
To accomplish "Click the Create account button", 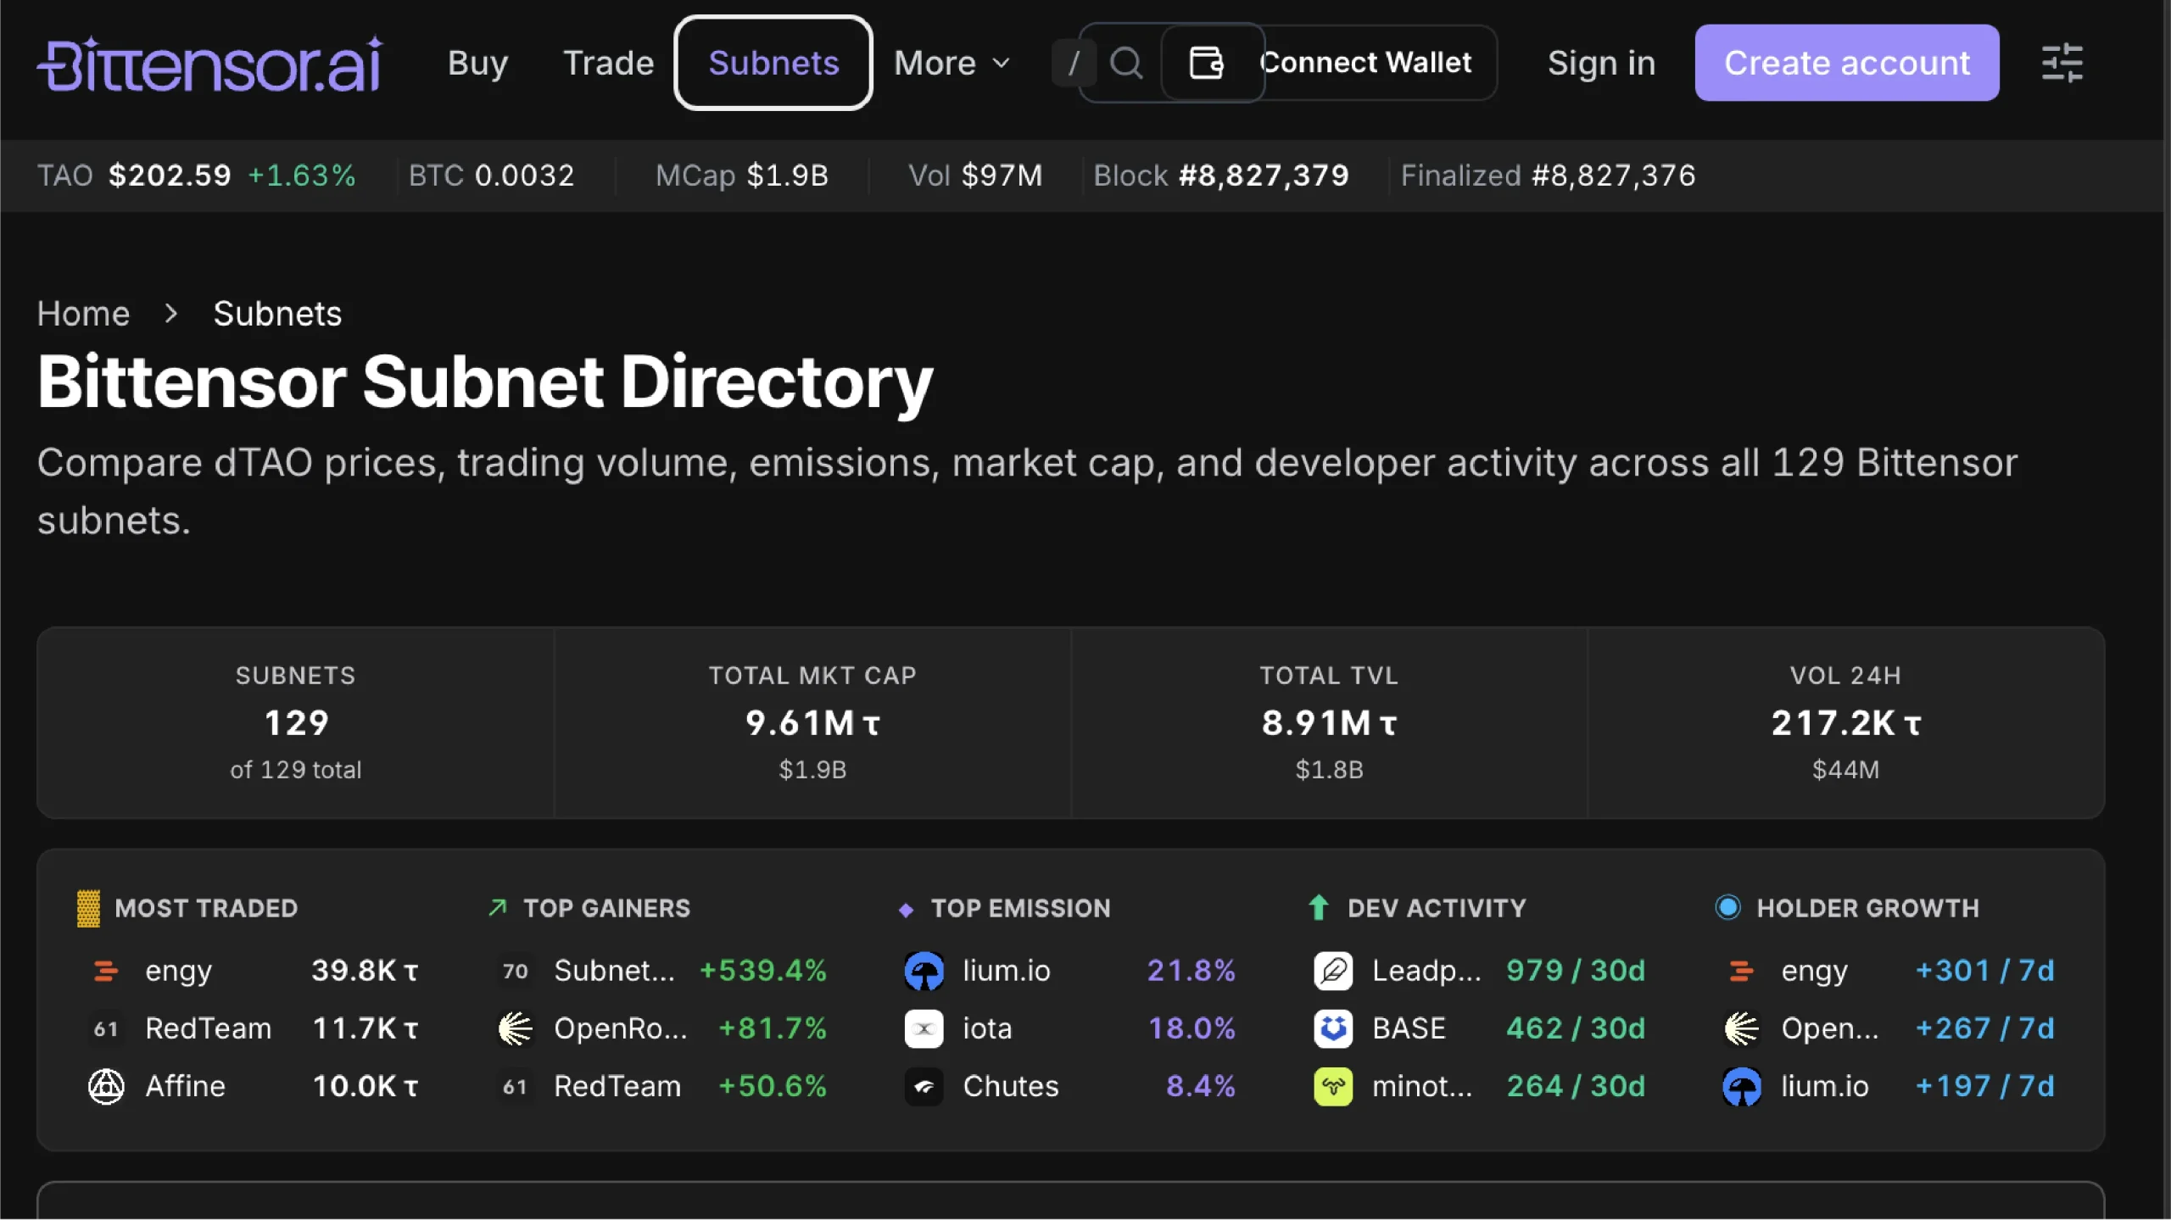I will pyautogui.click(x=1846, y=63).
